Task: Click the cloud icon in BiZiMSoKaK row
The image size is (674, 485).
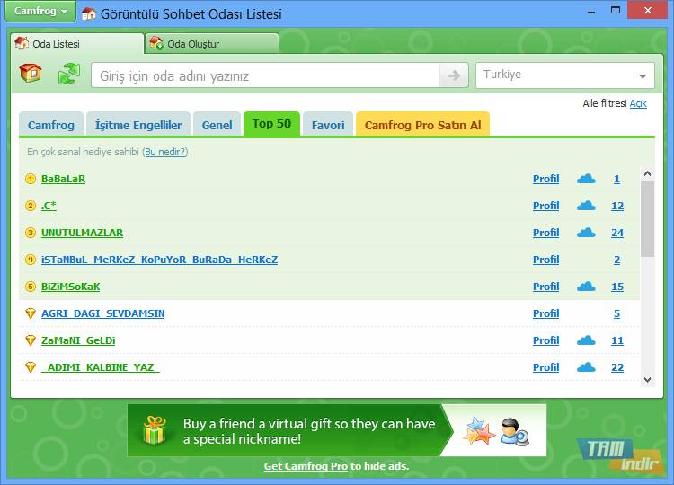Action: tap(586, 287)
